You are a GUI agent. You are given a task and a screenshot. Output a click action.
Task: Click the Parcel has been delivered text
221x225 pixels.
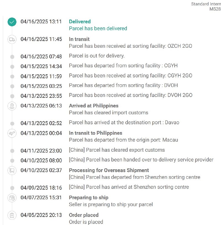pos(98,28)
